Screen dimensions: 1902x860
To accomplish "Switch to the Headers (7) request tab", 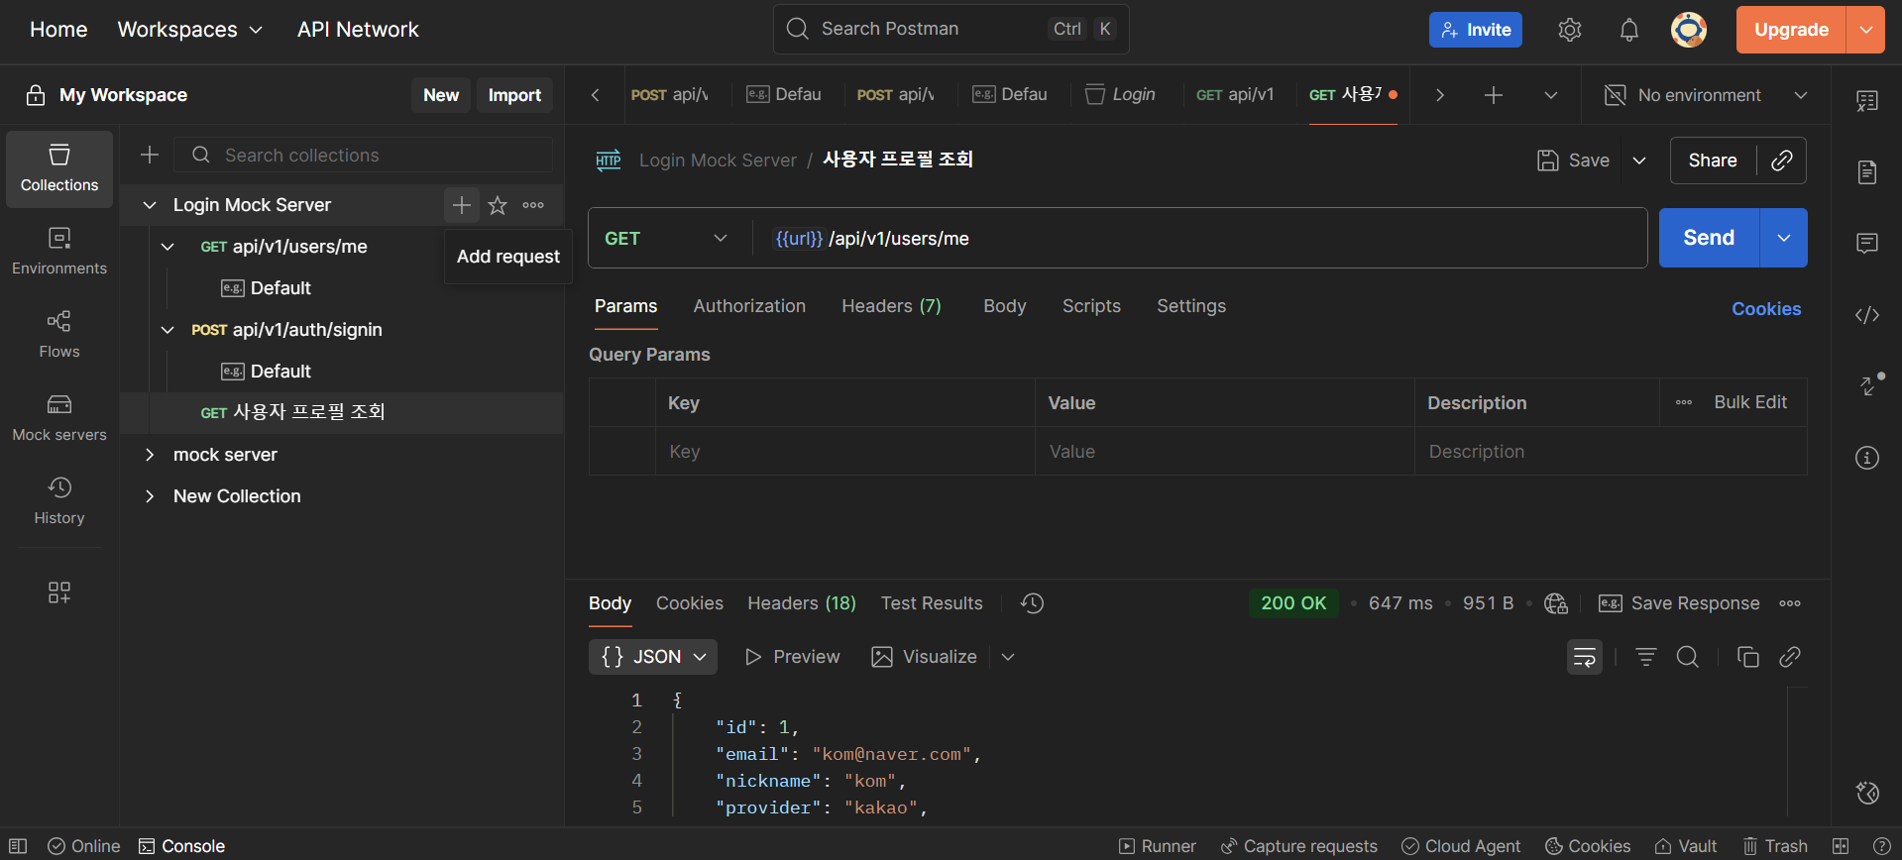I will 891,306.
